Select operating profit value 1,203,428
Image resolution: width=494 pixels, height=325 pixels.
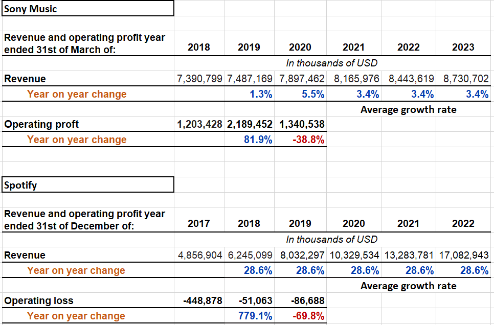(x=199, y=124)
